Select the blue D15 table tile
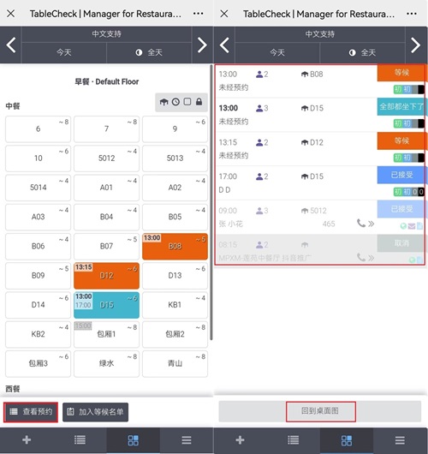Viewport: 428px width, 454px height. pyautogui.click(x=106, y=305)
